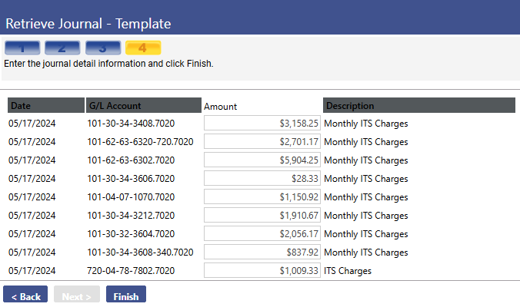
Task: Go to wizard step 1
Action: tap(22, 48)
